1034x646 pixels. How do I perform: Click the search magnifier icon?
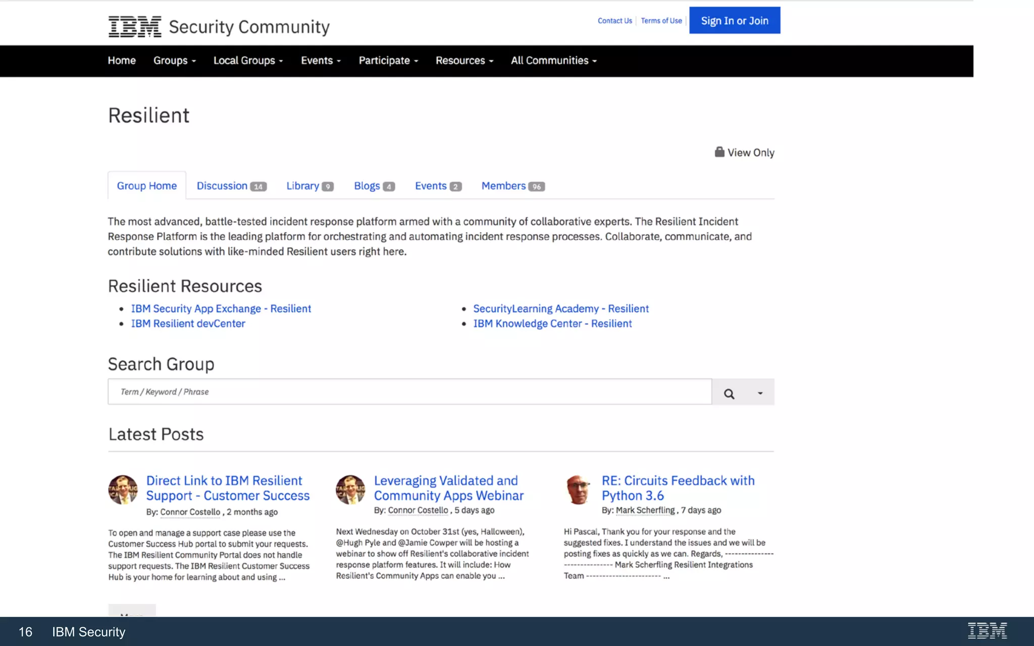(x=729, y=394)
